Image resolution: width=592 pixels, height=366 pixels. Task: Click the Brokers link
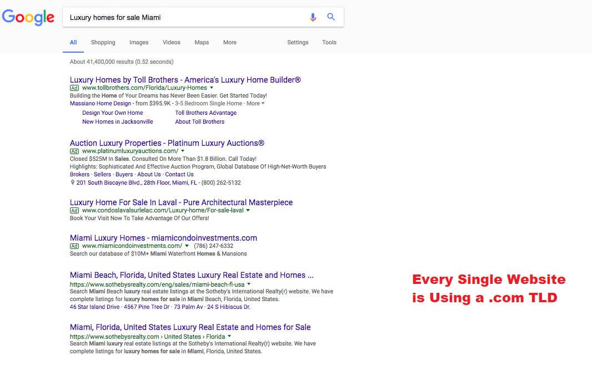pos(79,175)
